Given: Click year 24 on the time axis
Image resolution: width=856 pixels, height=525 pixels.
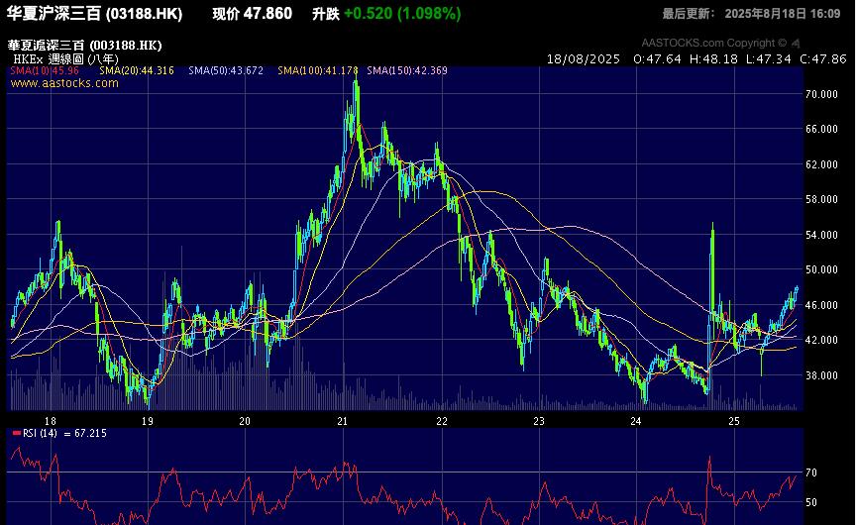Looking at the screenshot, I should coord(636,420).
